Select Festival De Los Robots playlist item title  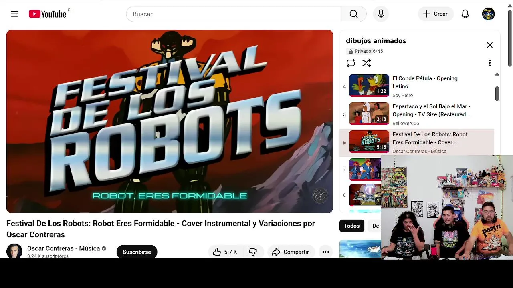(430, 138)
